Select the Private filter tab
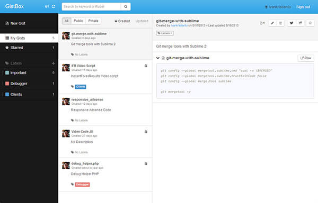The width and height of the screenshot is (318, 203). coord(93,21)
